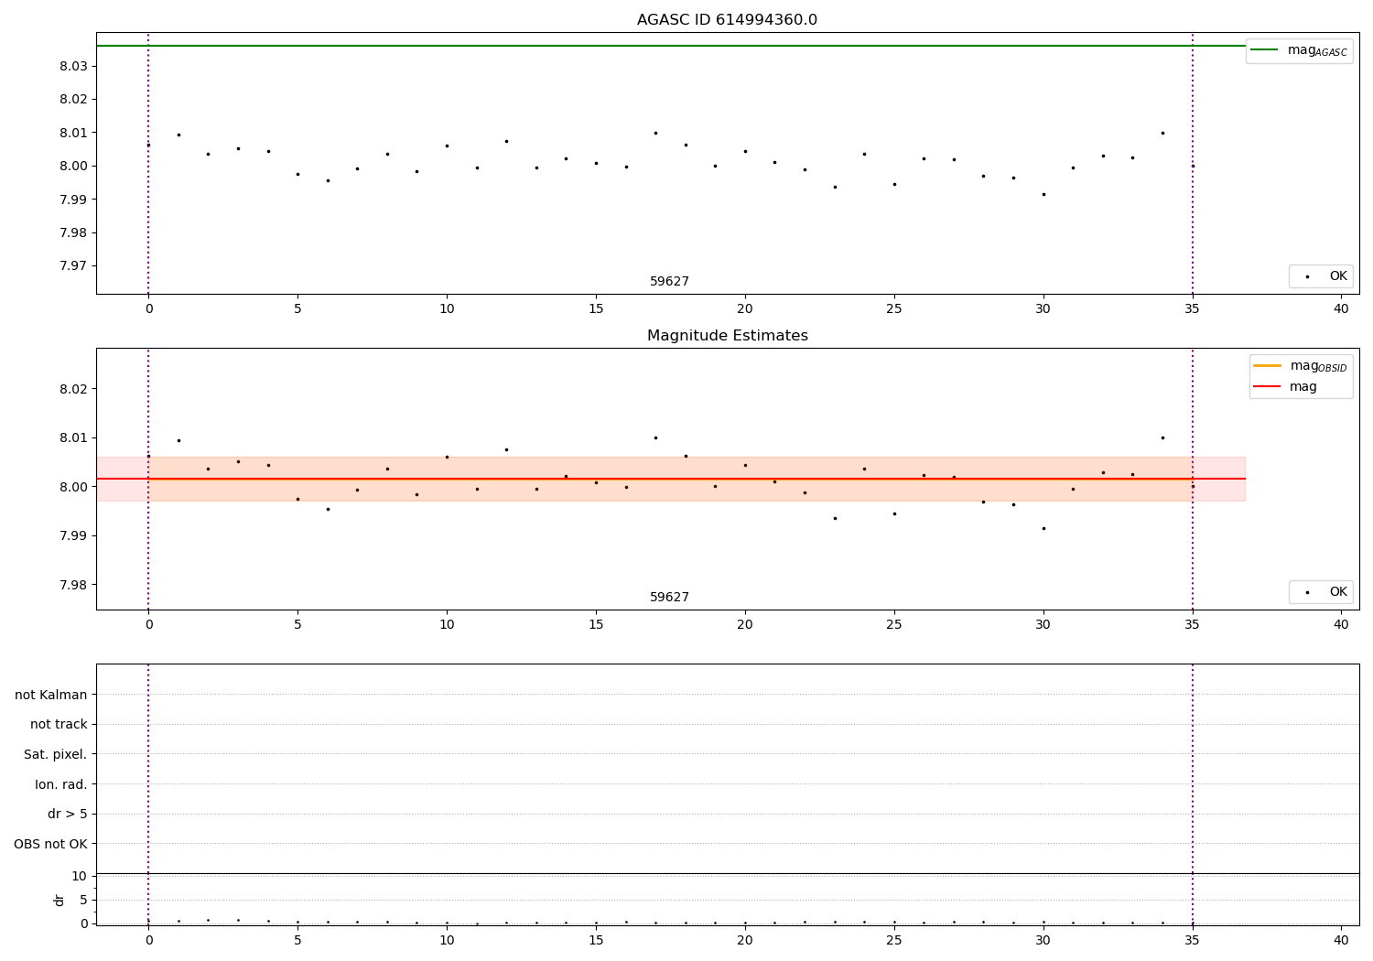1373x961 pixels.
Task: Click the 'dr > 5' y-axis label
Action: [68, 814]
